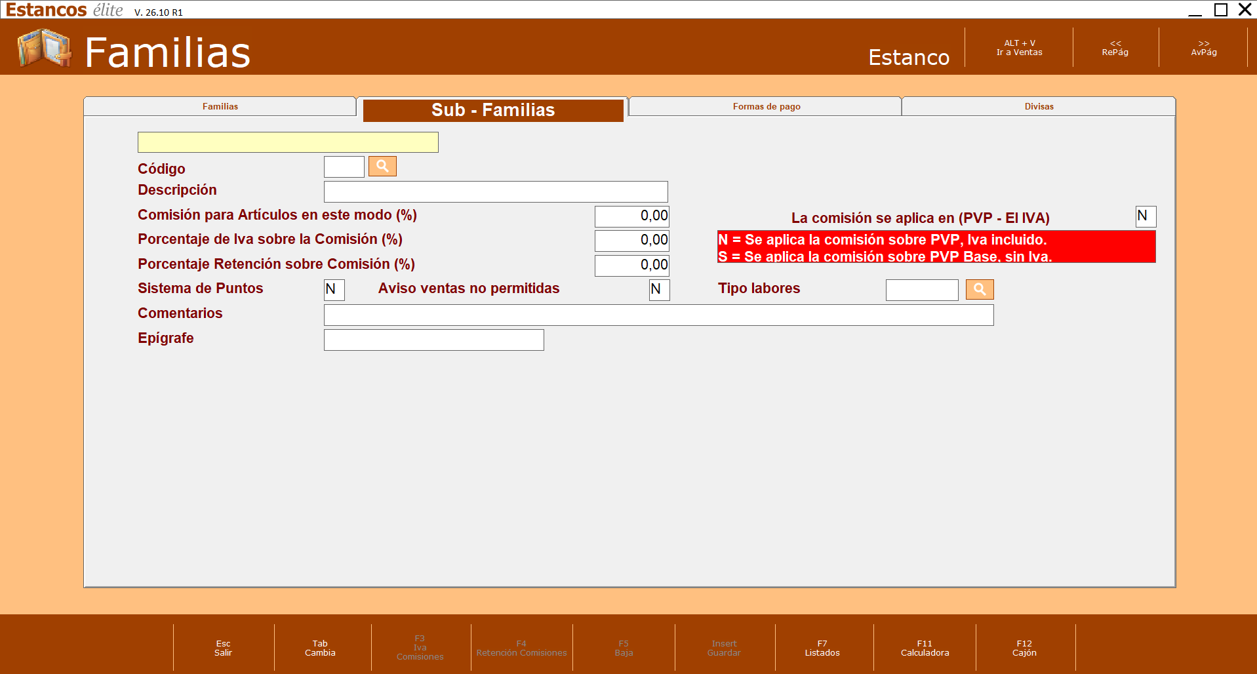Click the yellow field above Código
1257x674 pixels.
point(288,142)
